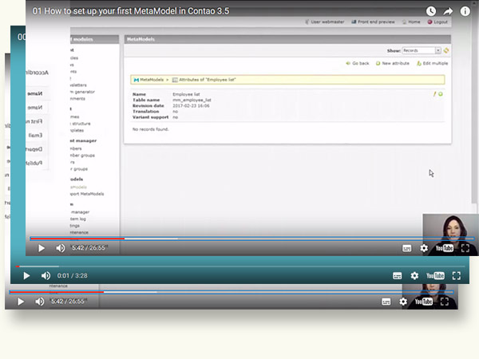Open Front end preview in the Contao header

(x=373, y=22)
